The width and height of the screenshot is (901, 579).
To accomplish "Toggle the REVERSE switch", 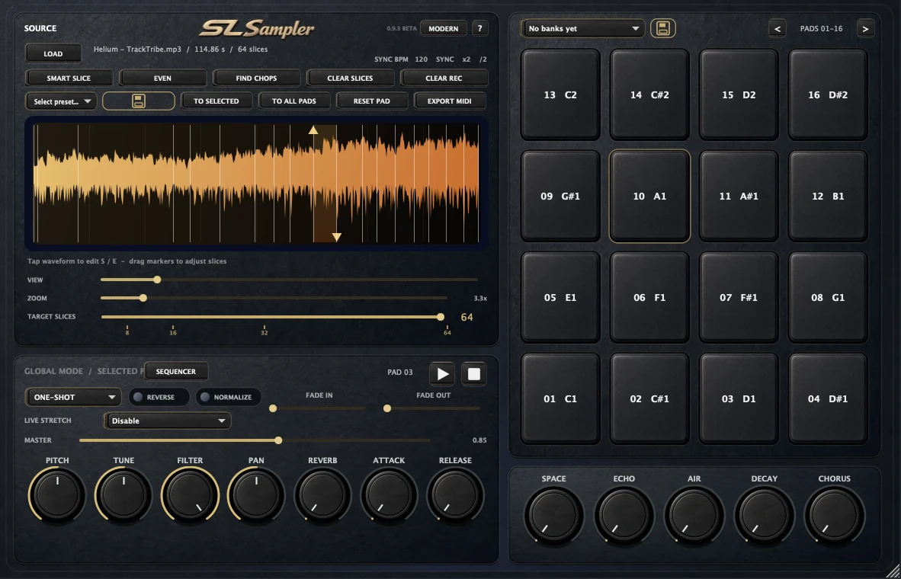I will pos(159,397).
